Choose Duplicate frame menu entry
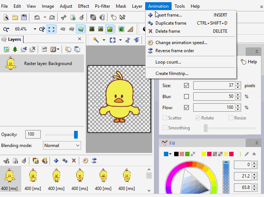 click(191, 23)
